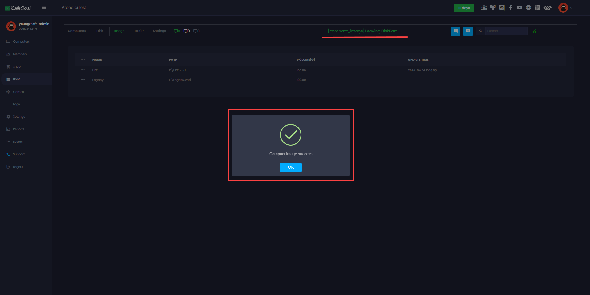Open the Legacy row actions menu
Screen dimensions: 590x295
[82, 80]
